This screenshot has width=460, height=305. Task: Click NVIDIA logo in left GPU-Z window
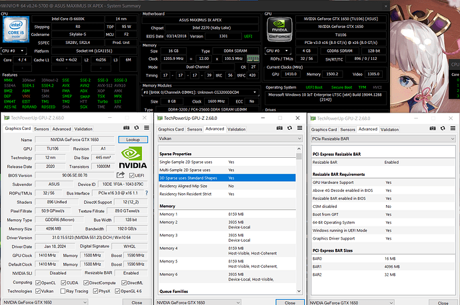[133, 158]
